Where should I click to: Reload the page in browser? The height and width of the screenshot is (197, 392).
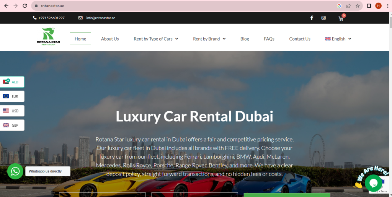25,6
